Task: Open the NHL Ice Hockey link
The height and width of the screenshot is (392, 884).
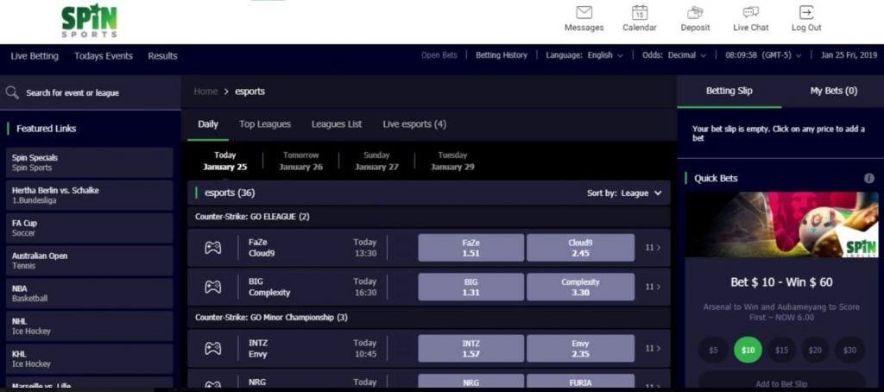Action: 90,326
